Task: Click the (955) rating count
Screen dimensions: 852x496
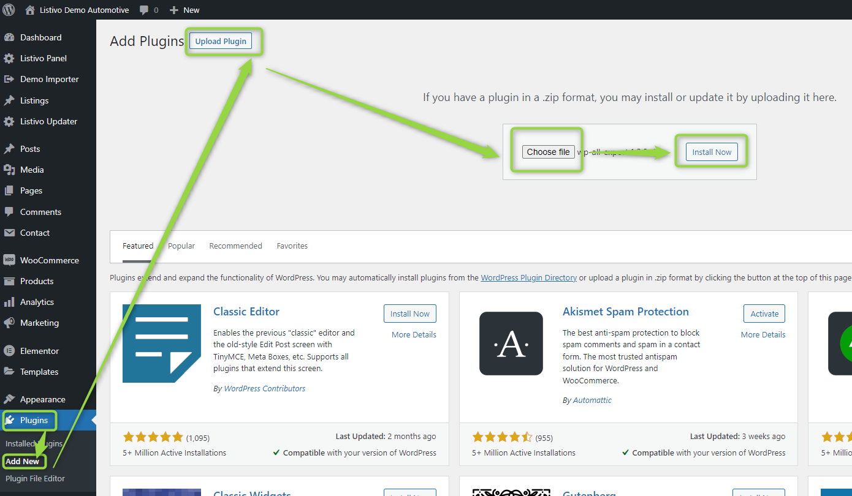Action: tap(546, 438)
